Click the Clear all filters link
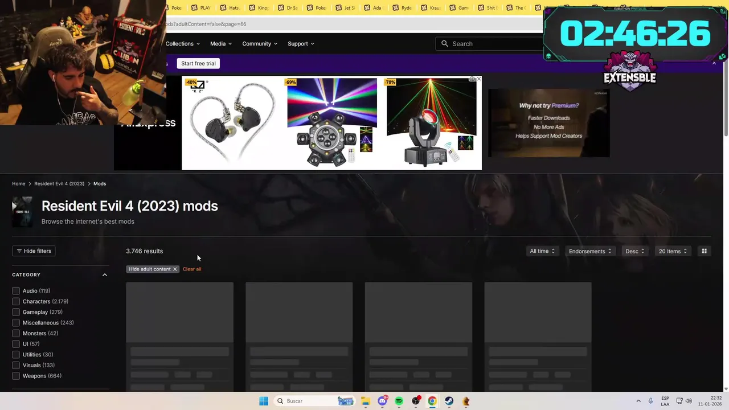The height and width of the screenshot is (410, 729). tap(192, 269)
